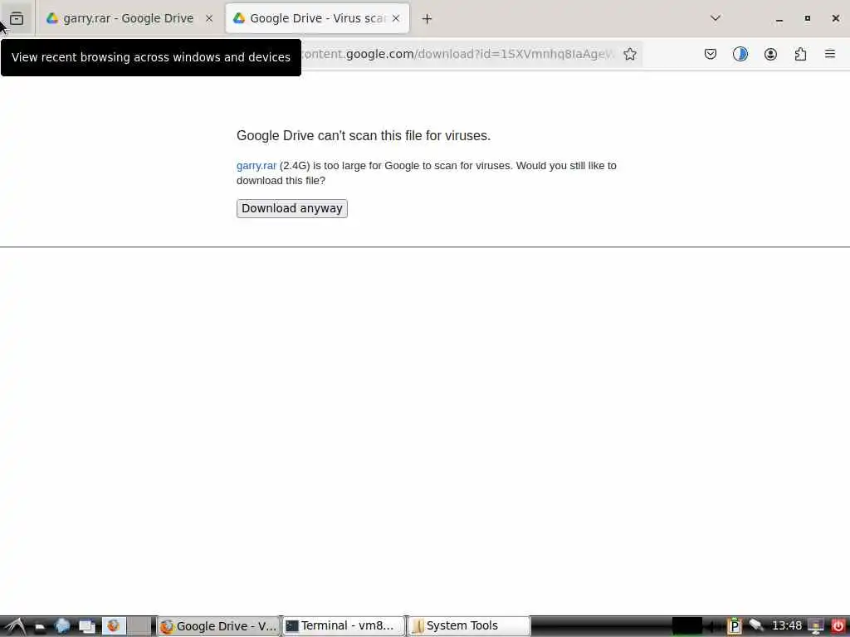The image size is (850, 637).
Task: Click the show desktop icon in taskbar
Action: tap(40, 627)
